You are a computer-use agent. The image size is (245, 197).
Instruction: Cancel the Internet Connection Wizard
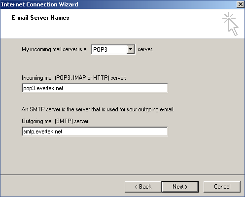(222, 187)
